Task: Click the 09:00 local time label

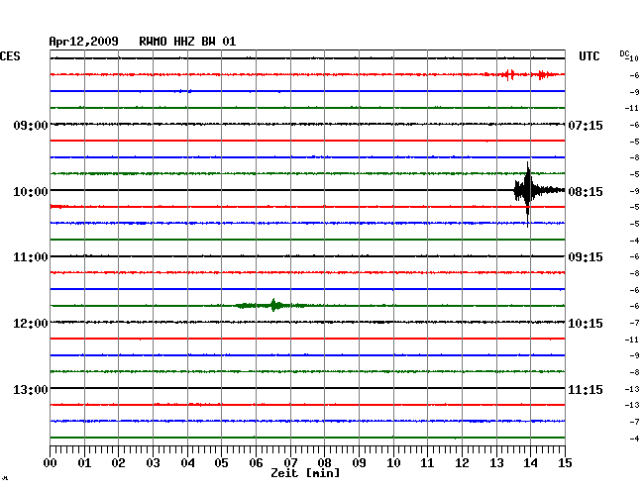Action: click(x=31, y=125)
